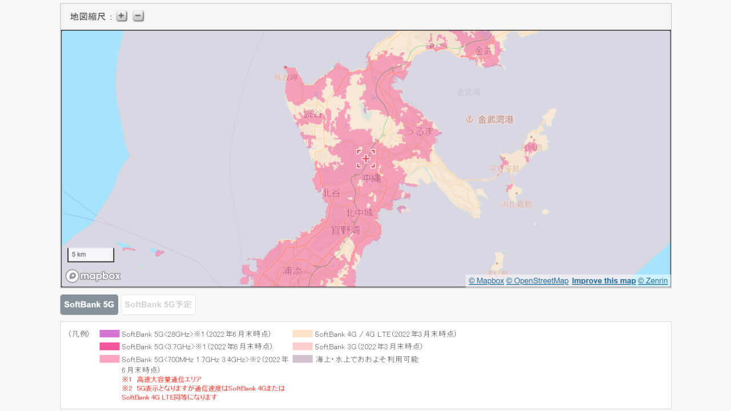Click the Improve this map link

pos(603,281)
